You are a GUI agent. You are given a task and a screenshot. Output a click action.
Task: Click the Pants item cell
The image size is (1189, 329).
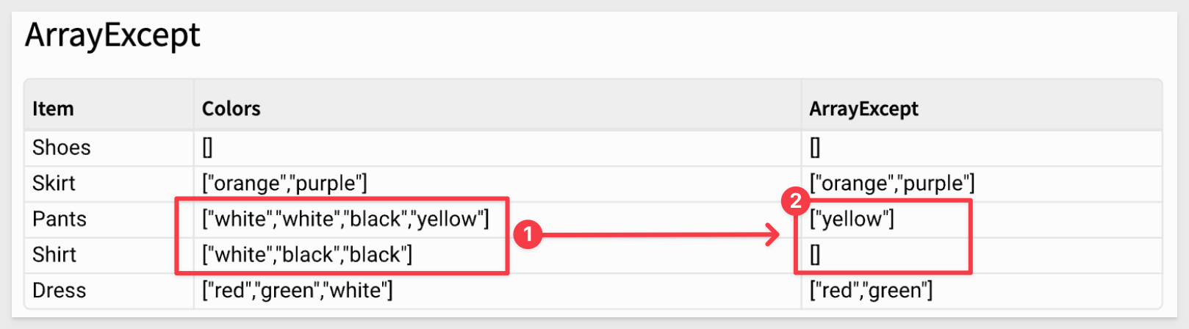click(x=60, y=219)
